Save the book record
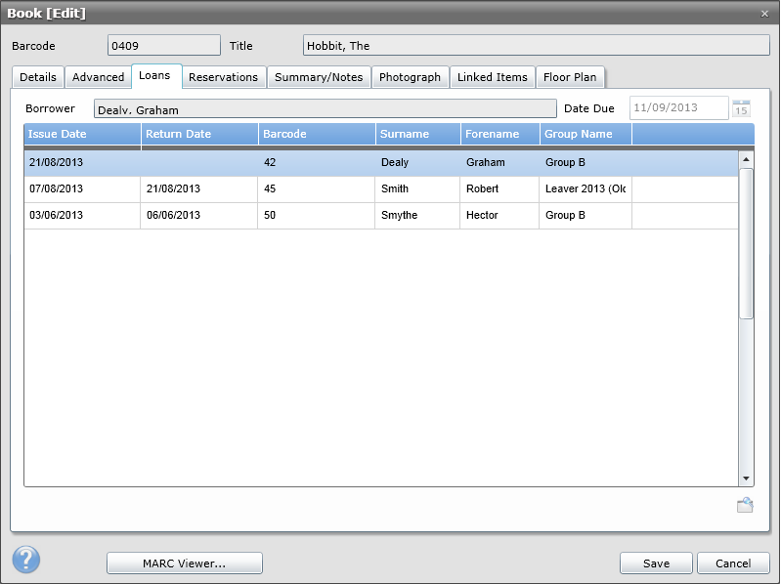Screen dimensions: 781x584 click(x=656, y=563)
